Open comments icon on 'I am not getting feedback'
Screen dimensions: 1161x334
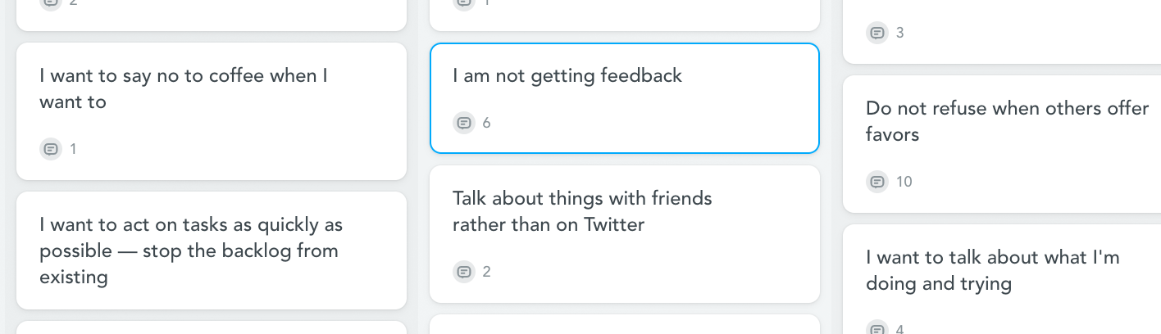tap(464, 123)
